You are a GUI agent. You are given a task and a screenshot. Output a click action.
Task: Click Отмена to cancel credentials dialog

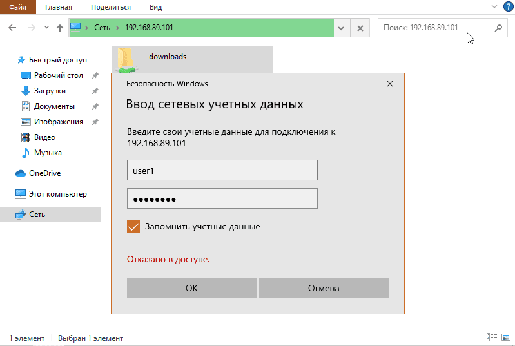324,288
